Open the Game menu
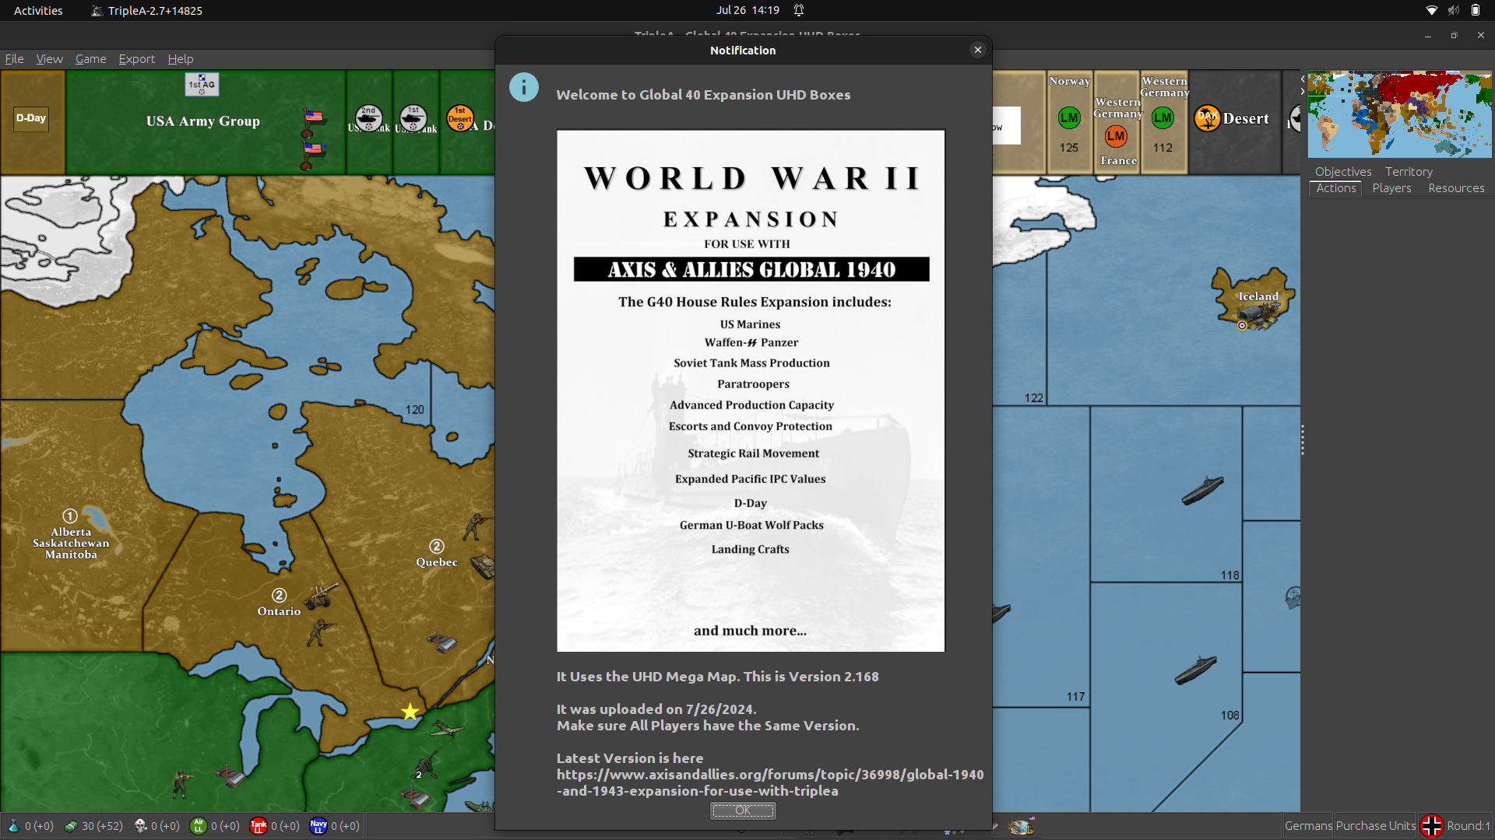This screenshot has height=840, width=1495. [90, 59]
